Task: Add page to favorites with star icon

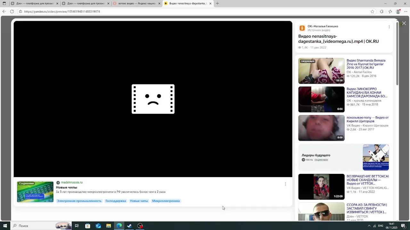Action: (372, 11)
